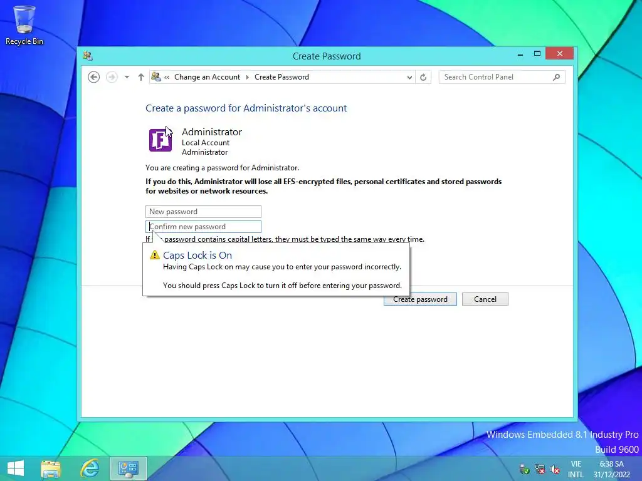This screenshot has height=481, width=642.
Task: Expand hidden breadcrumb with double chevron
Action: (x=167, y=77)
